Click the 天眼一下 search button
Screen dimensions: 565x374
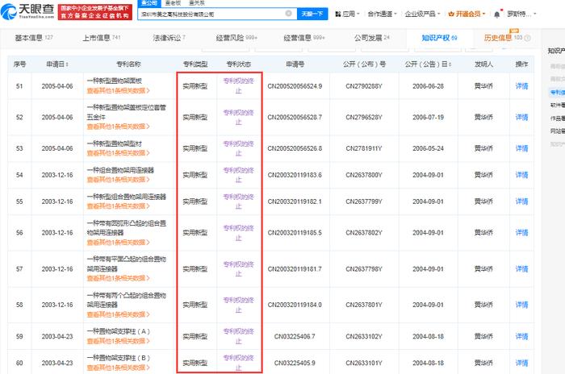(x=312, y=14)
